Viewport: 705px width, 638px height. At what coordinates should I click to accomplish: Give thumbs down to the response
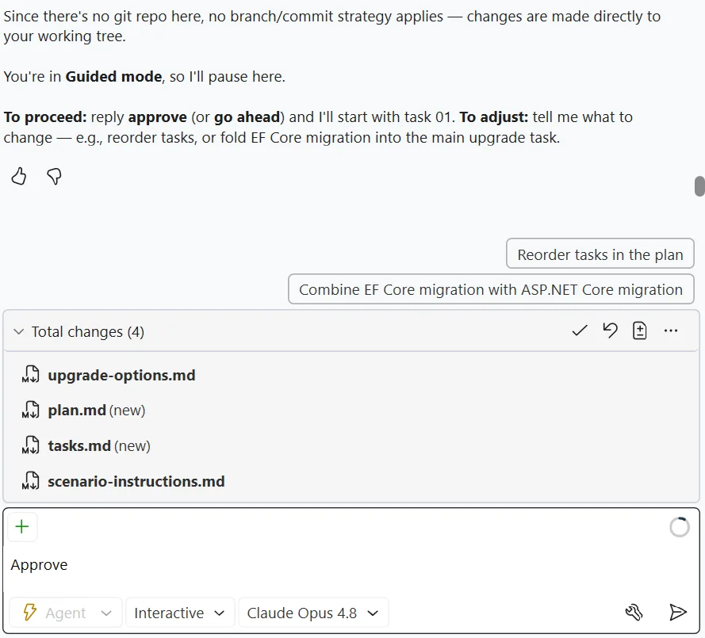click(55, 176)
